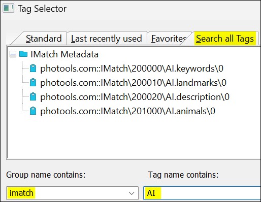Click the Tag name contains field with AI
The height and width of the screenshot is (202, 261).
pos(202,193)
